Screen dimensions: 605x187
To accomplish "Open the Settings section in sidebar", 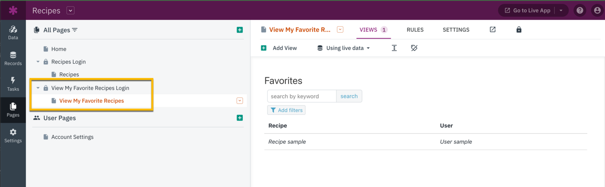I will click(x=13, y=136).
